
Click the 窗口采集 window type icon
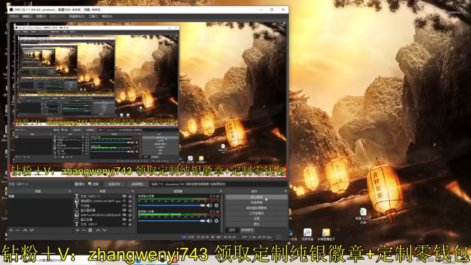77,219
